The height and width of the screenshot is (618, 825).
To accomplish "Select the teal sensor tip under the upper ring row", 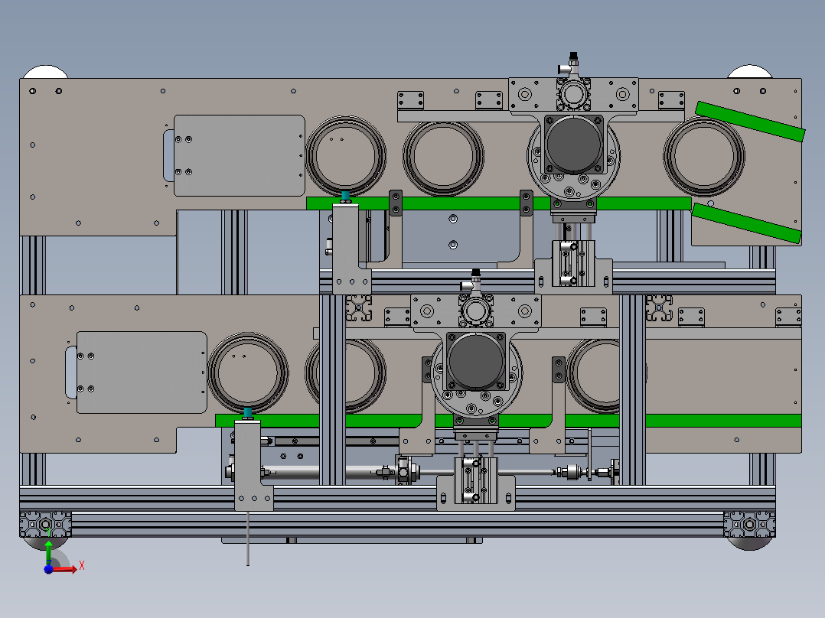I will click(x=346, y=197).
